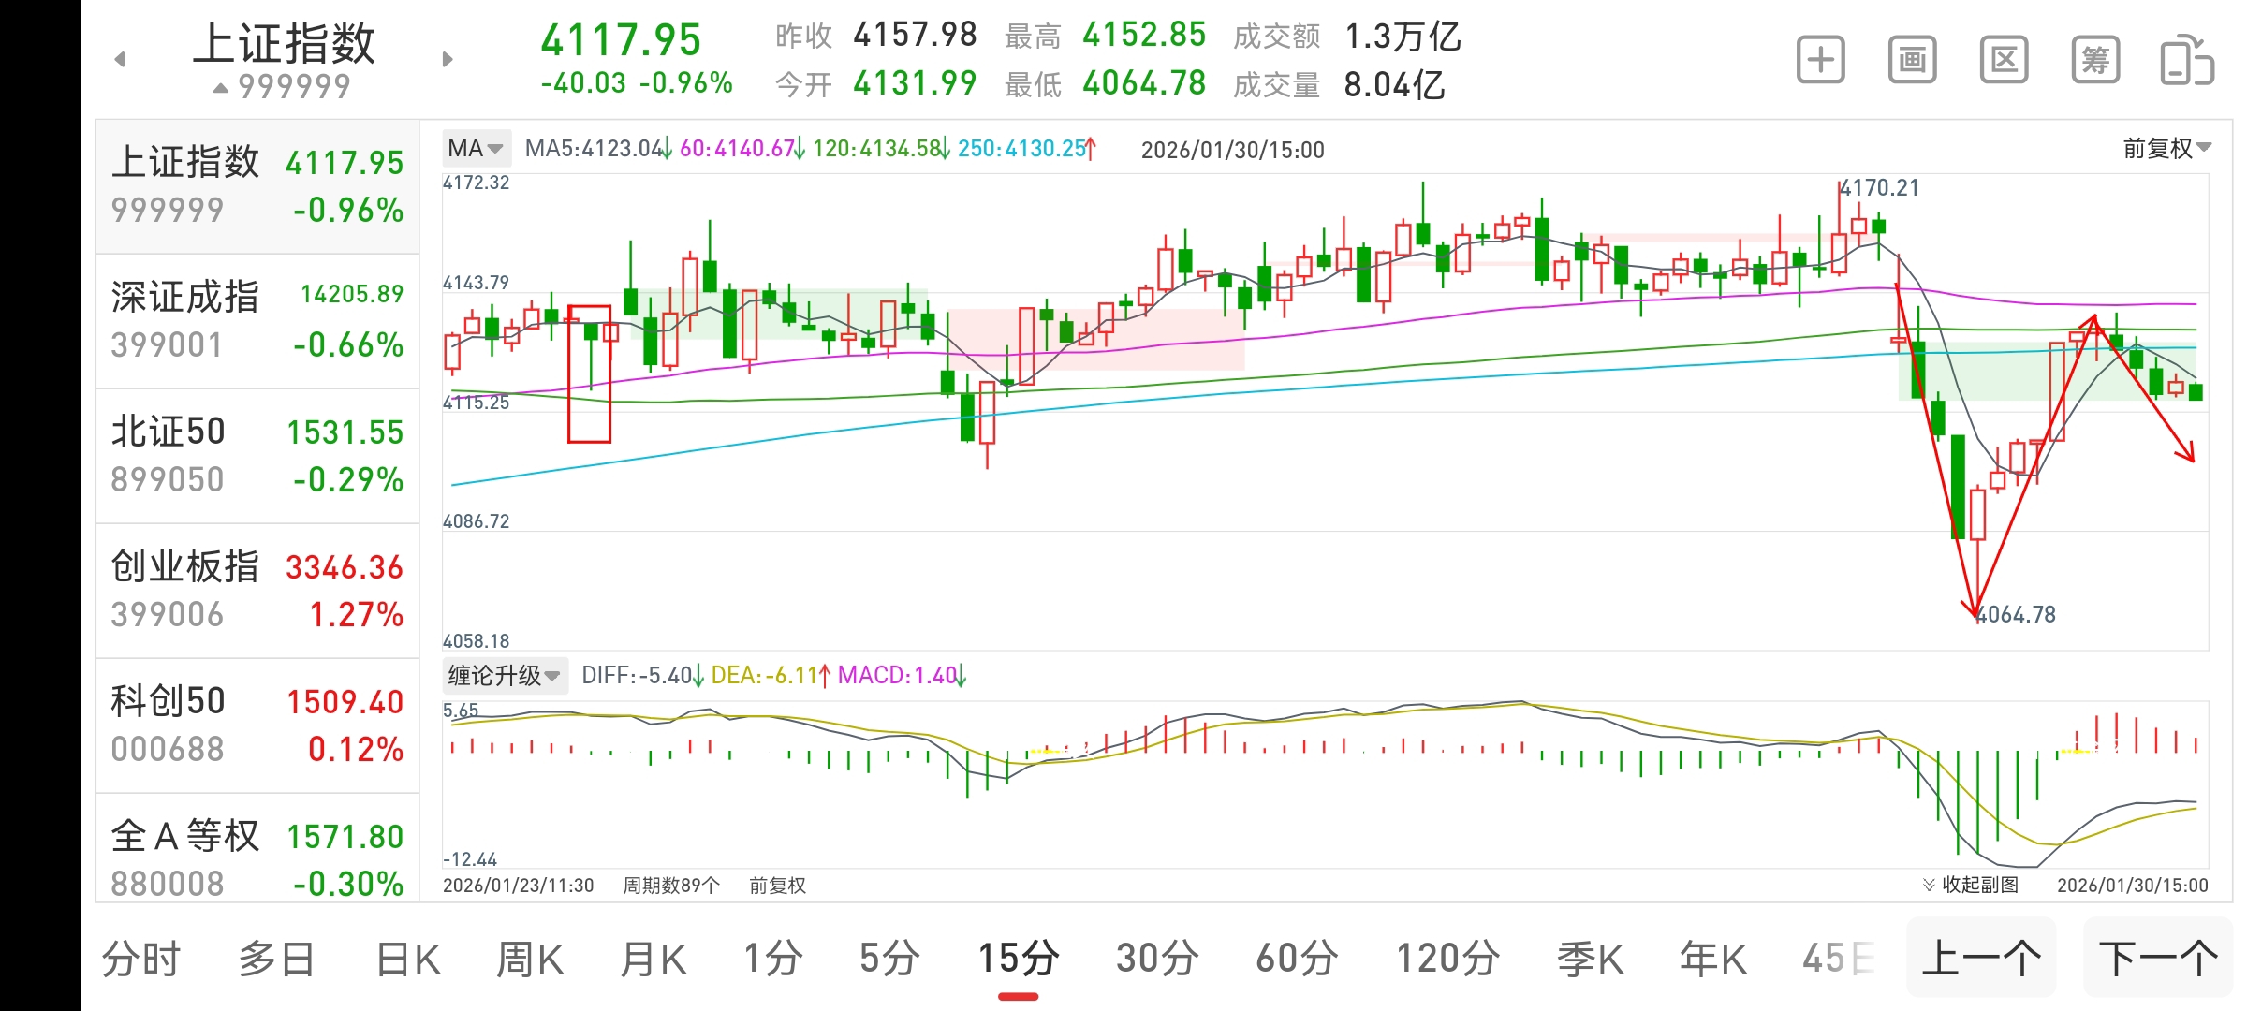
Task: Switch to the 60分 period tab
Action: (x=1297, y=959)
